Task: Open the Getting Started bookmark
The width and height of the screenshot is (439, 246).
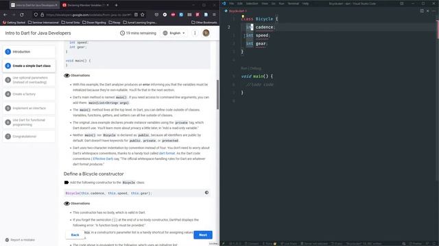Action: (14, 23)
